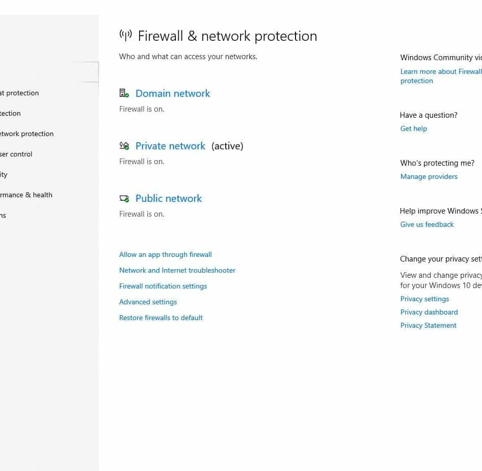Choose Restore firewalls to default
The width and height of the screenshot is (482, 471).
click(x=161, y=318)
